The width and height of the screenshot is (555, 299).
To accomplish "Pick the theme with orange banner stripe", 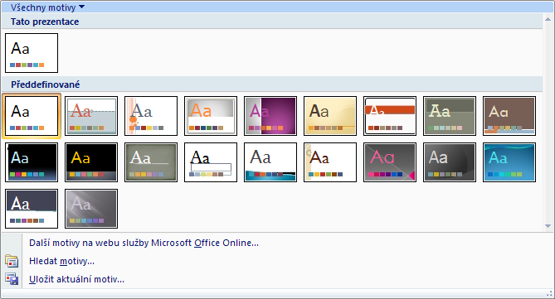I will coord(390,116).
